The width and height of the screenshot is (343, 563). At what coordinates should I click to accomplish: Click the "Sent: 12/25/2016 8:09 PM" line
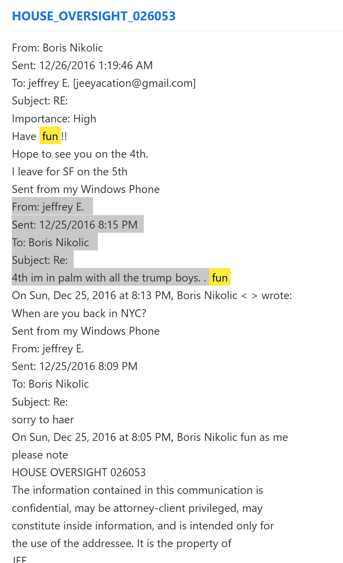click(x=75, y=366)
